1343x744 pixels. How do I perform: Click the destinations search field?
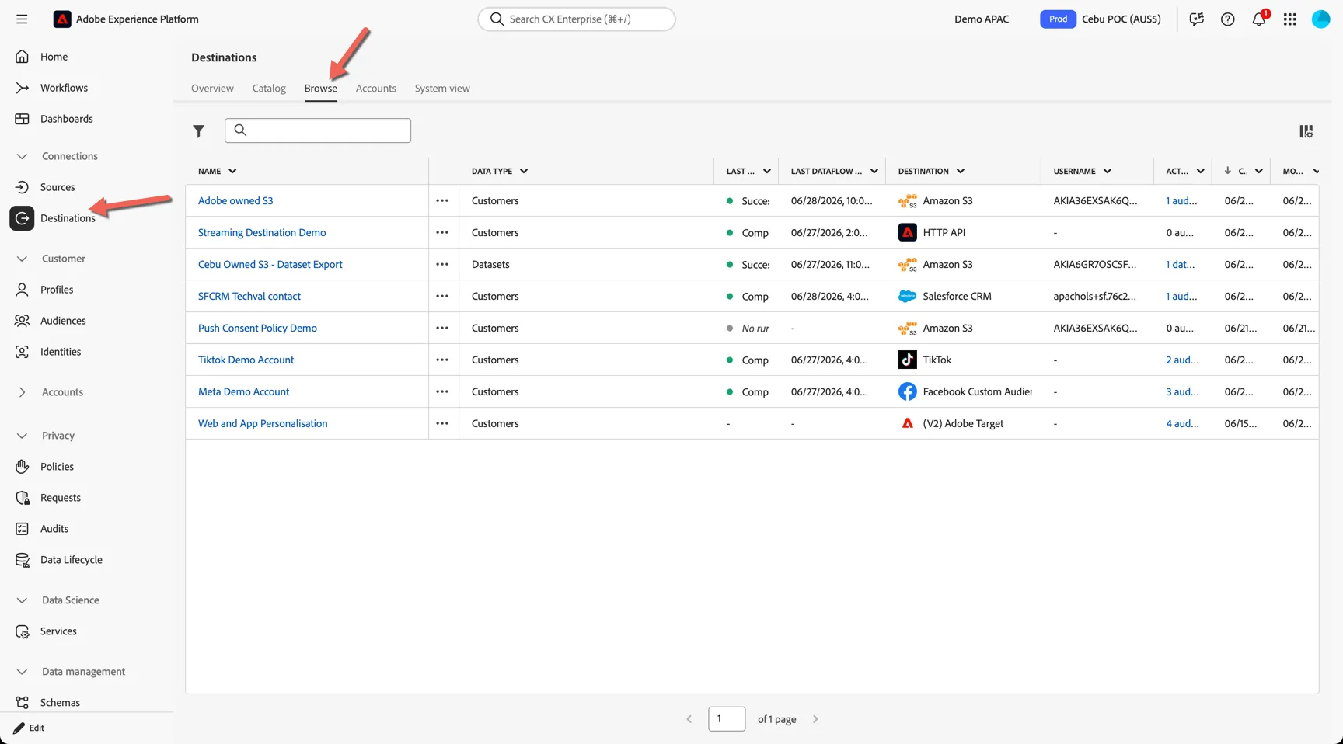pyautogui.click(x=318, y=130)
